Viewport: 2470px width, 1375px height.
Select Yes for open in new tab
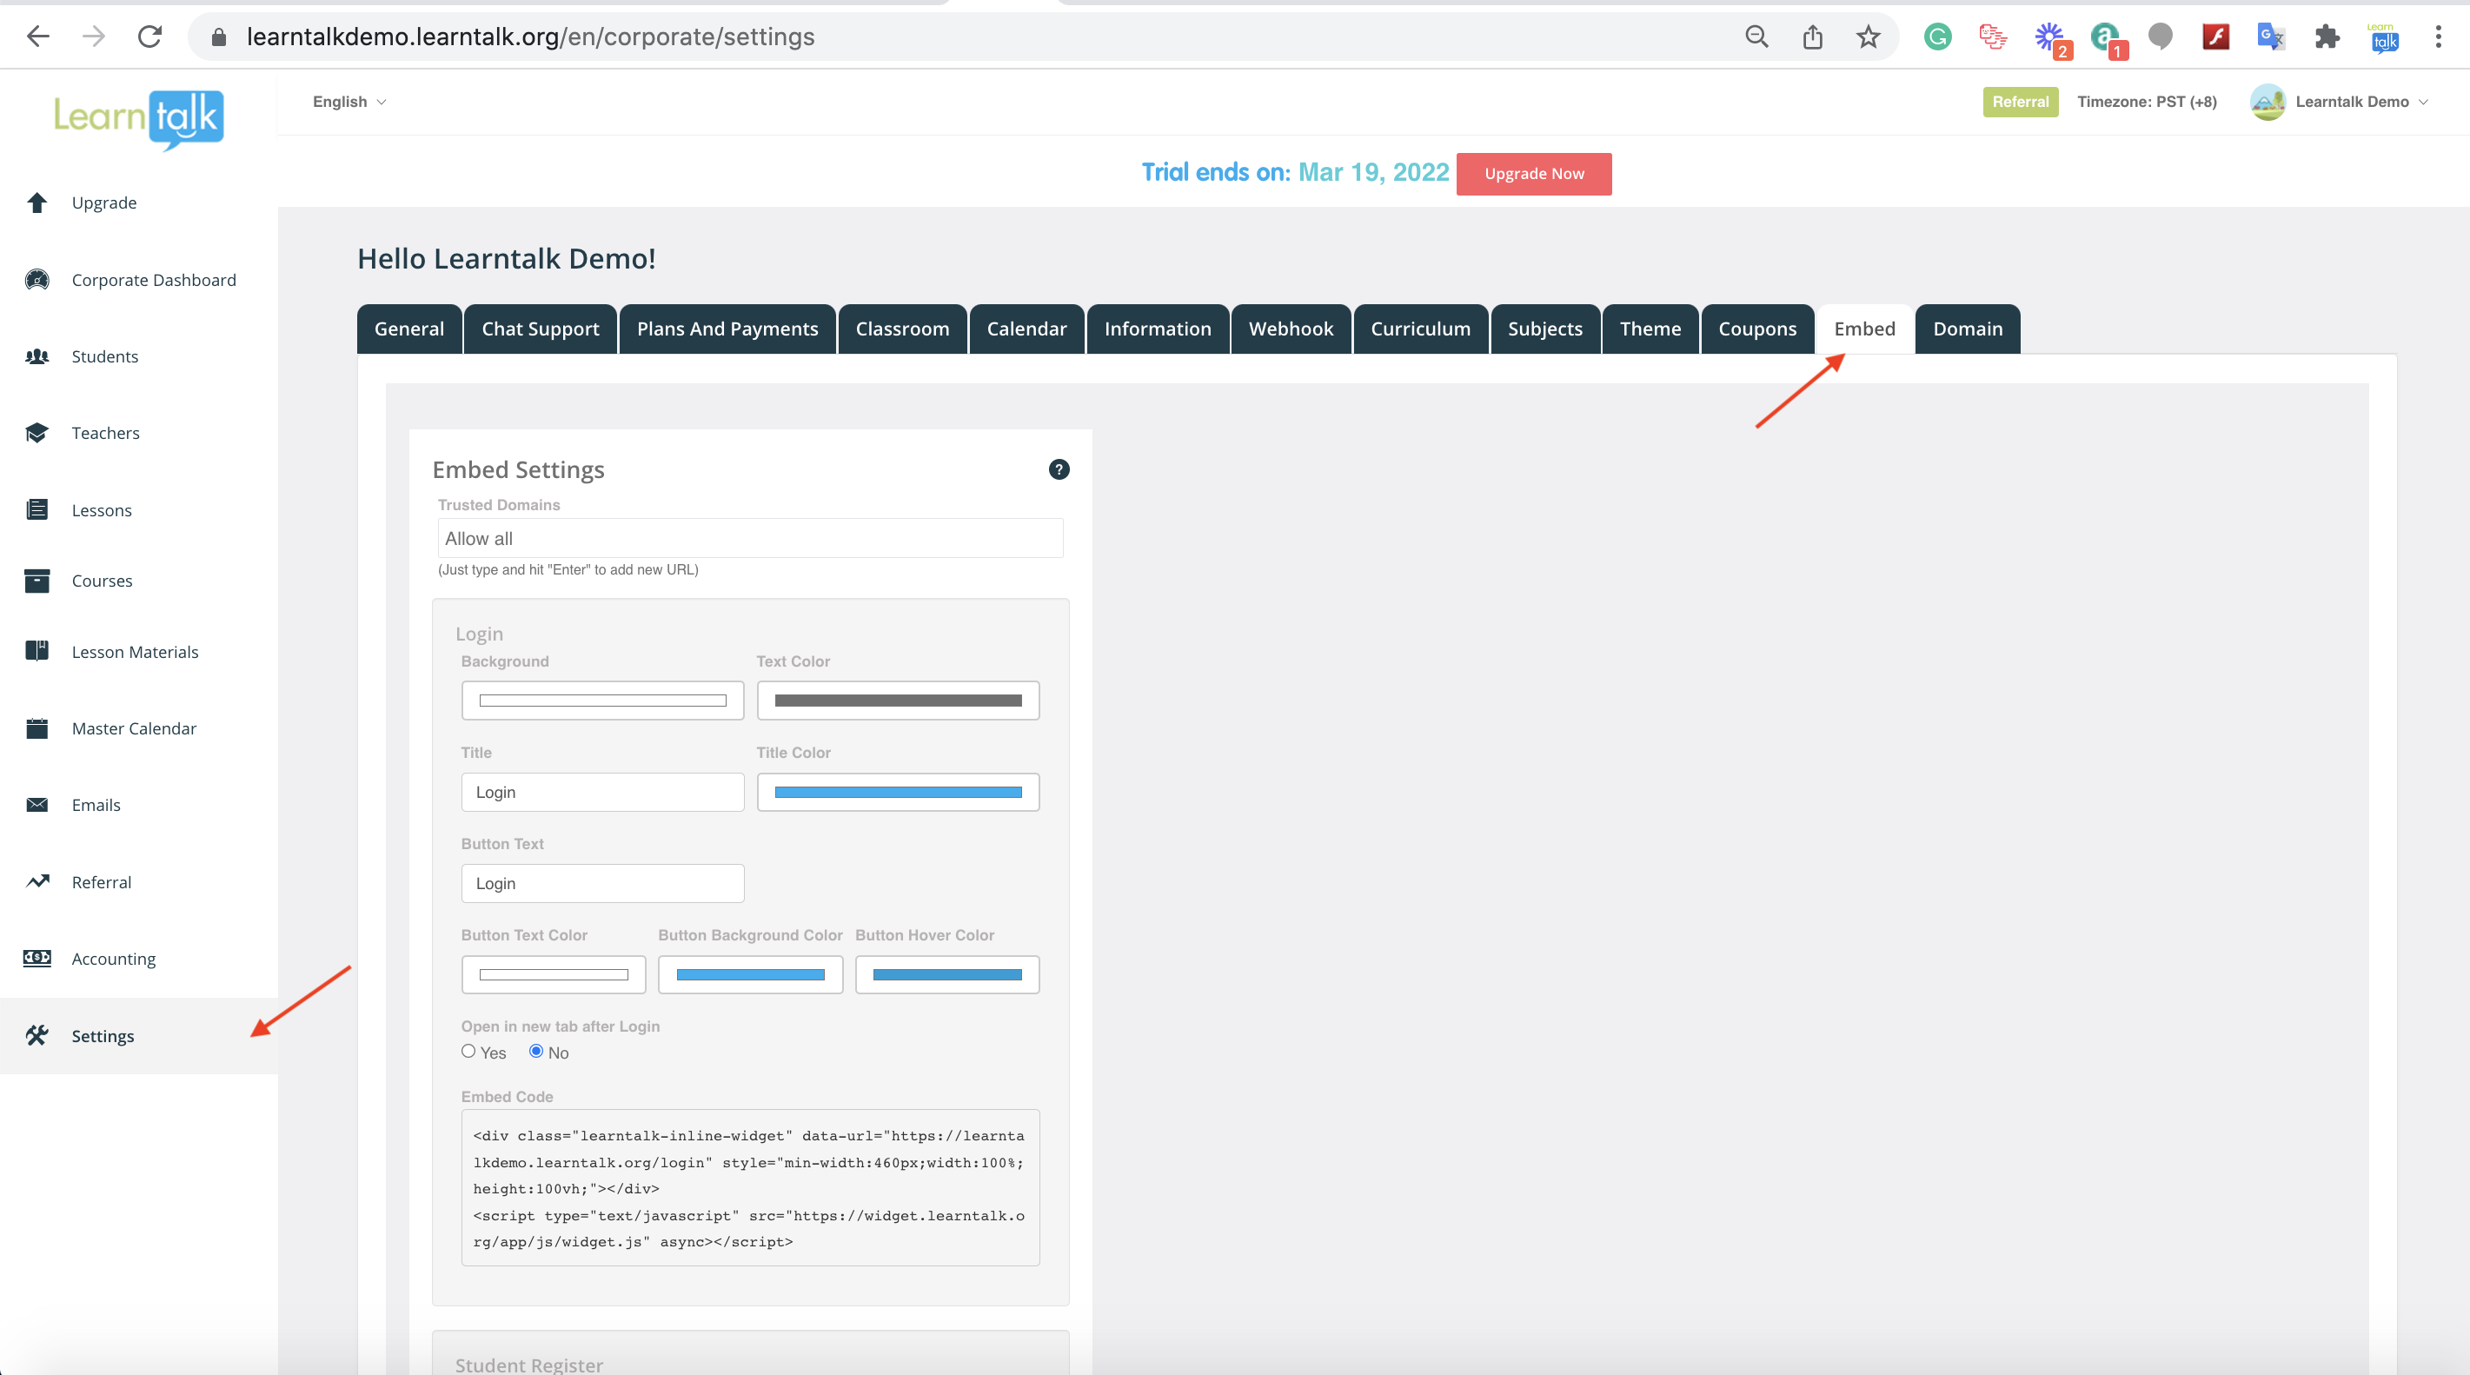tap(468, 1051)
